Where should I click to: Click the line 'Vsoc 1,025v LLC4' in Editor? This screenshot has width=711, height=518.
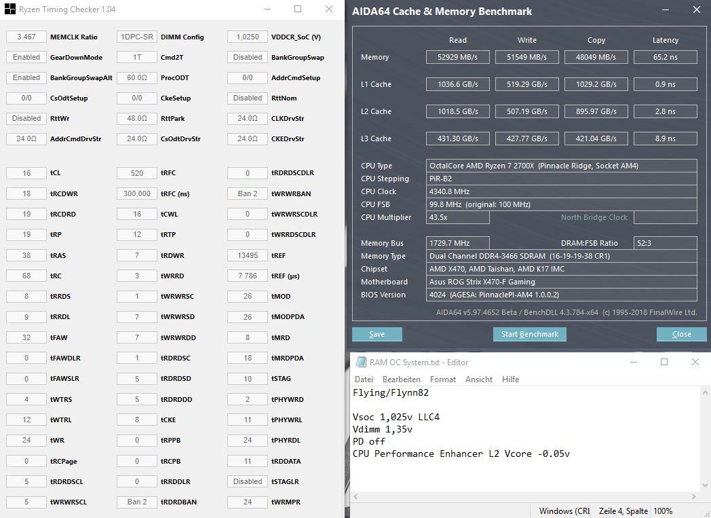(x=396, y=417)
